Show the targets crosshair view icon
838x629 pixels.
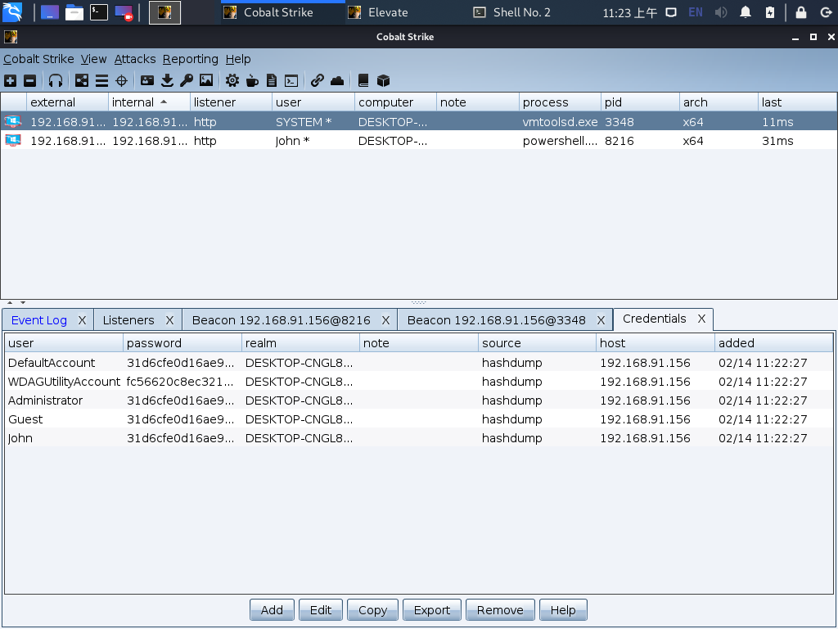(x=121, y=80)
